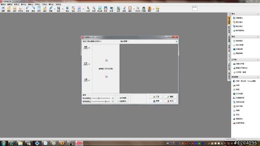Switch to the EXIF vertical side tab
Screen dimensions: 260x146
click(229, 57)
